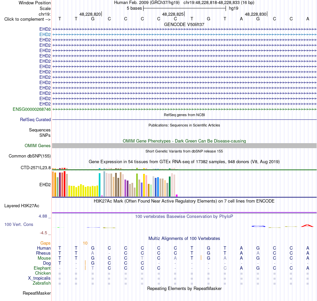Click the 'Click to complement -->' label

click(x=27, y=19)
